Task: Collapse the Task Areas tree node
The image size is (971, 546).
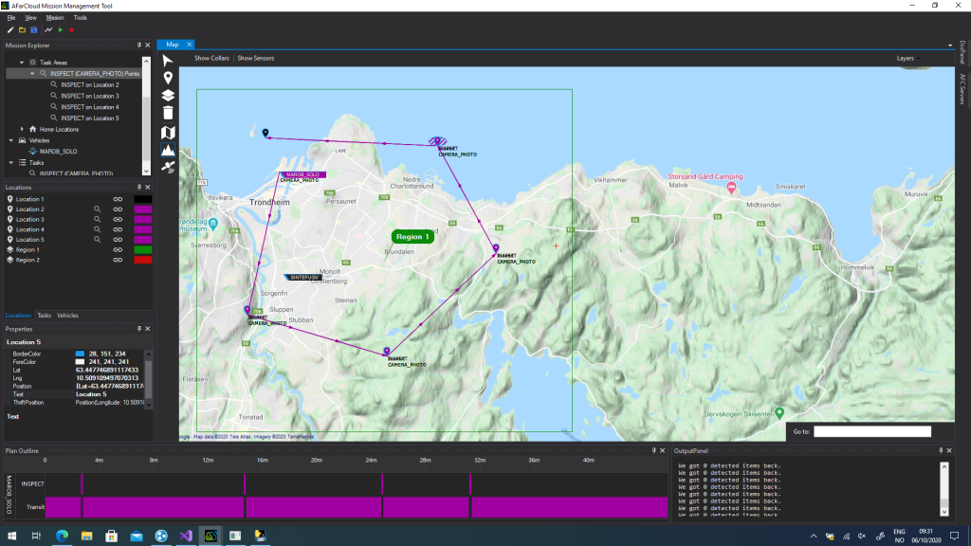Action: click(22, 63)
